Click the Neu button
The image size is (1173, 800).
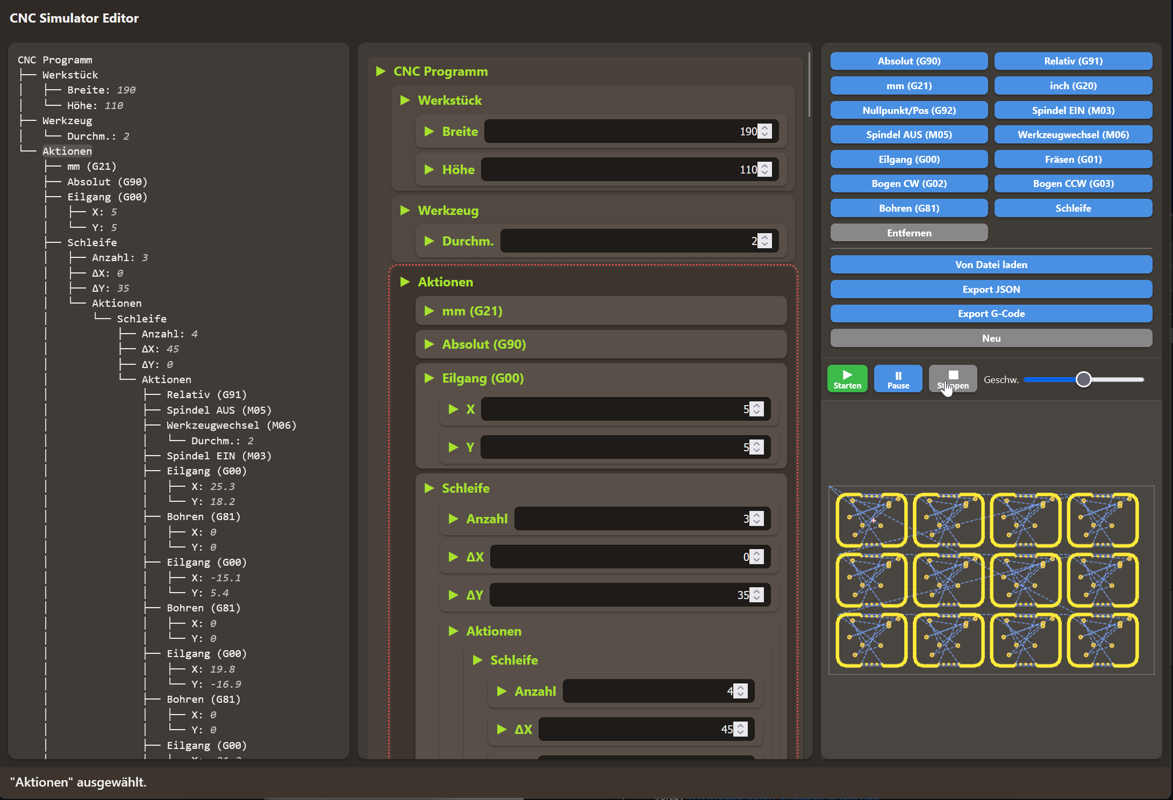click(x=991, y=338)
